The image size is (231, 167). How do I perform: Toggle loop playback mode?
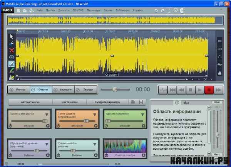coord(163,90)
